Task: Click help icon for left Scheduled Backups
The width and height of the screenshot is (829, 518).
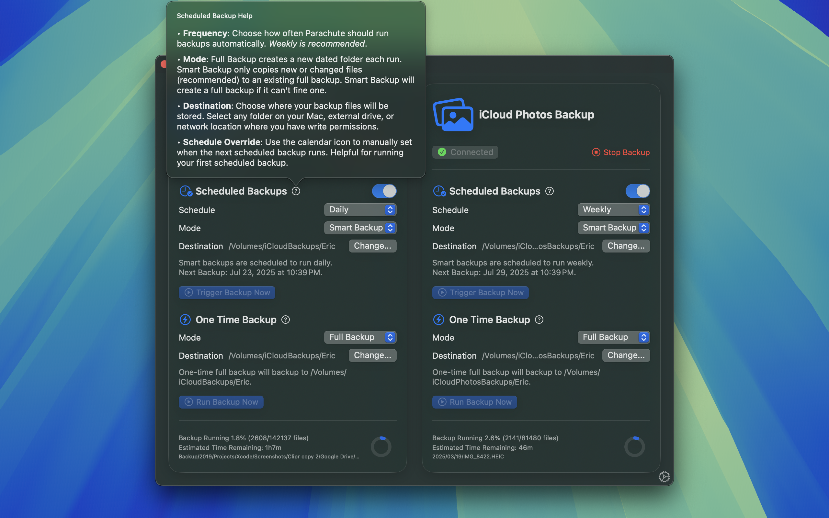Action: pos(296,191)
